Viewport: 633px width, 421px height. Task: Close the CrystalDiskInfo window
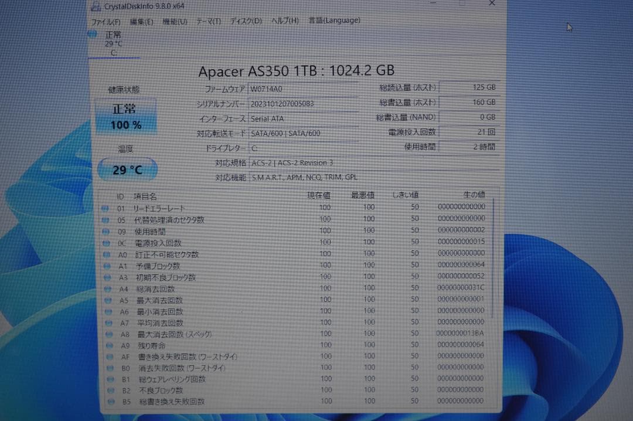pos(492,4)
